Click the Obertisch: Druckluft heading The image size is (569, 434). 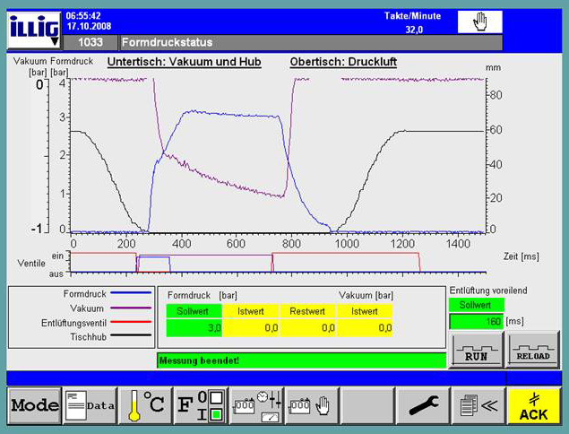(x=343, y=62)
